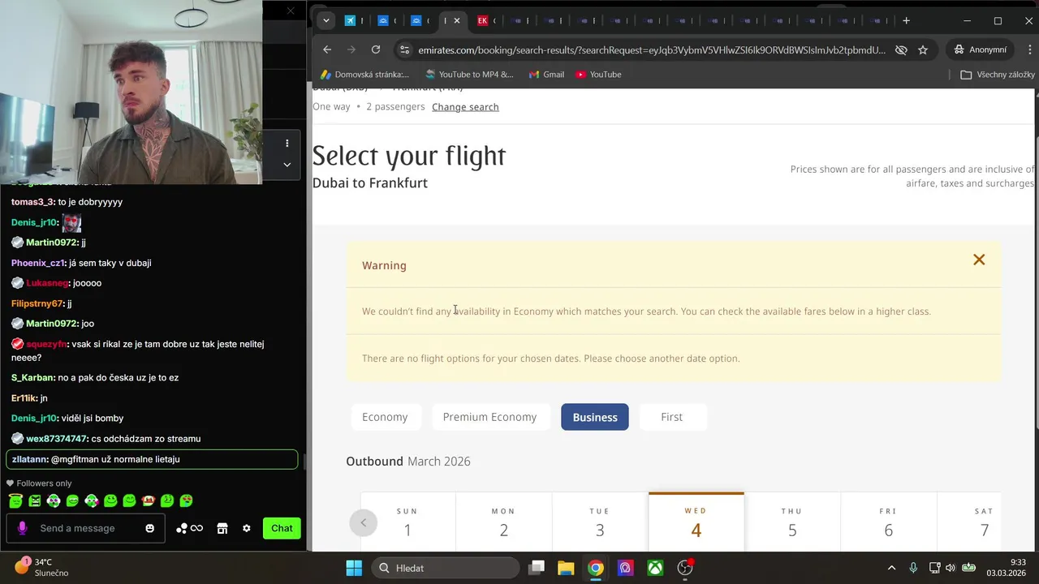Open the emoji picker in chat input
1039x584 pixels.
(x=150, y=528)
